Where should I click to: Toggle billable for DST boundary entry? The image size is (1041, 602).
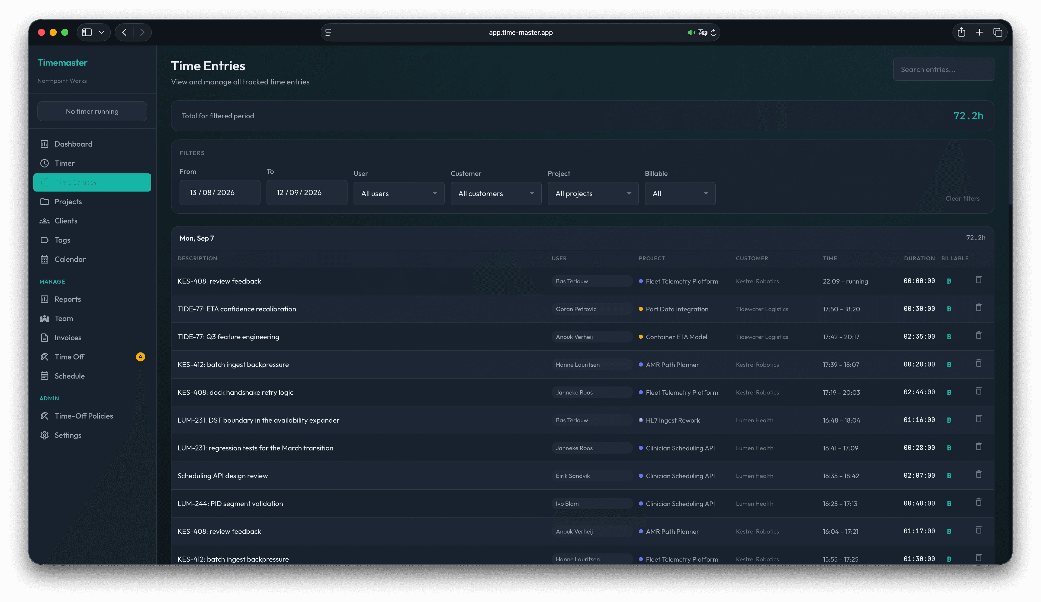tap(949, 420)
